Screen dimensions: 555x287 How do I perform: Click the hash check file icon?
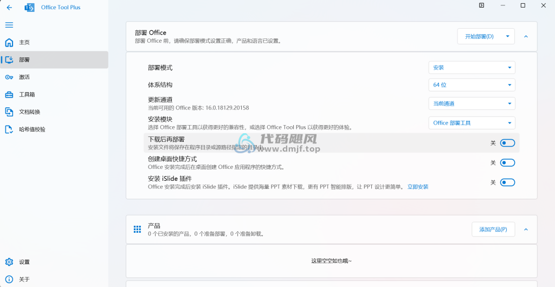(9, 129)
